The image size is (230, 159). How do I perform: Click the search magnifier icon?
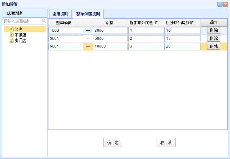click(44, 21)
